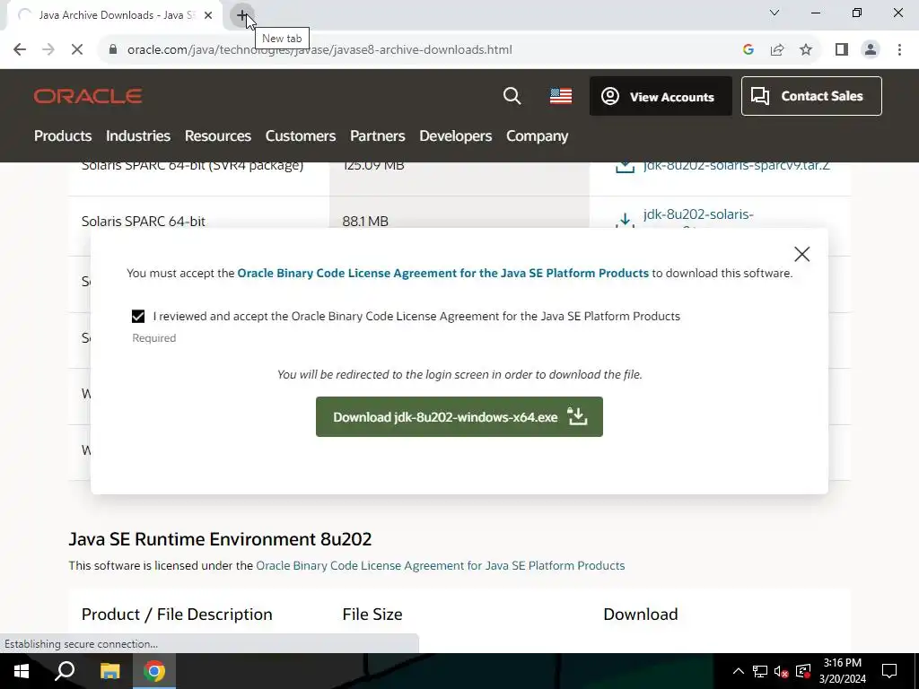The image size is (919, 689).
Task: View site information lock icon
Action: click(x=113, y=50)
